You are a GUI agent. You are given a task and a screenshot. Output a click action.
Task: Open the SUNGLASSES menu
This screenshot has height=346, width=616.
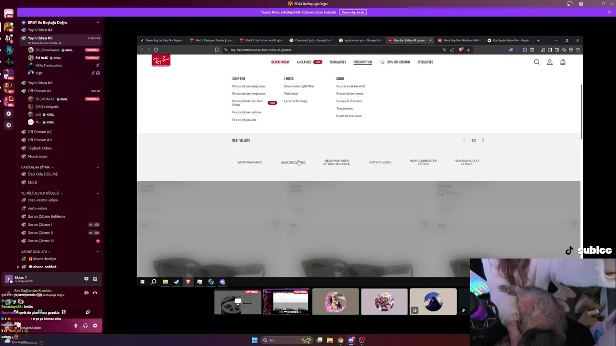click(338, 62)
